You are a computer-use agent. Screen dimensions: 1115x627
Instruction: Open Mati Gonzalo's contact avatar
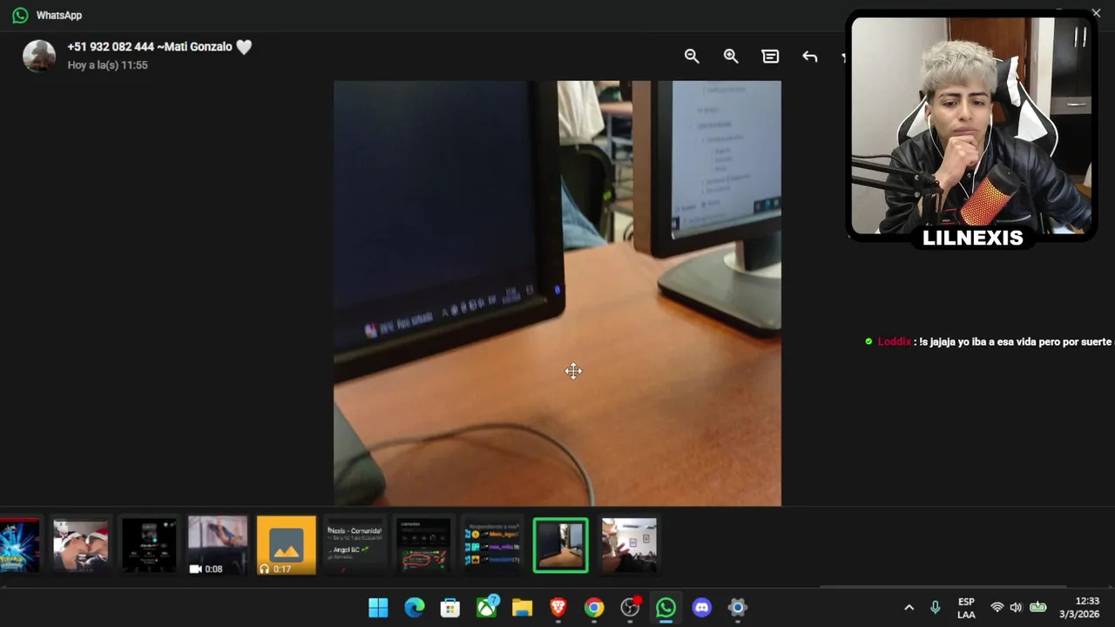39,56
